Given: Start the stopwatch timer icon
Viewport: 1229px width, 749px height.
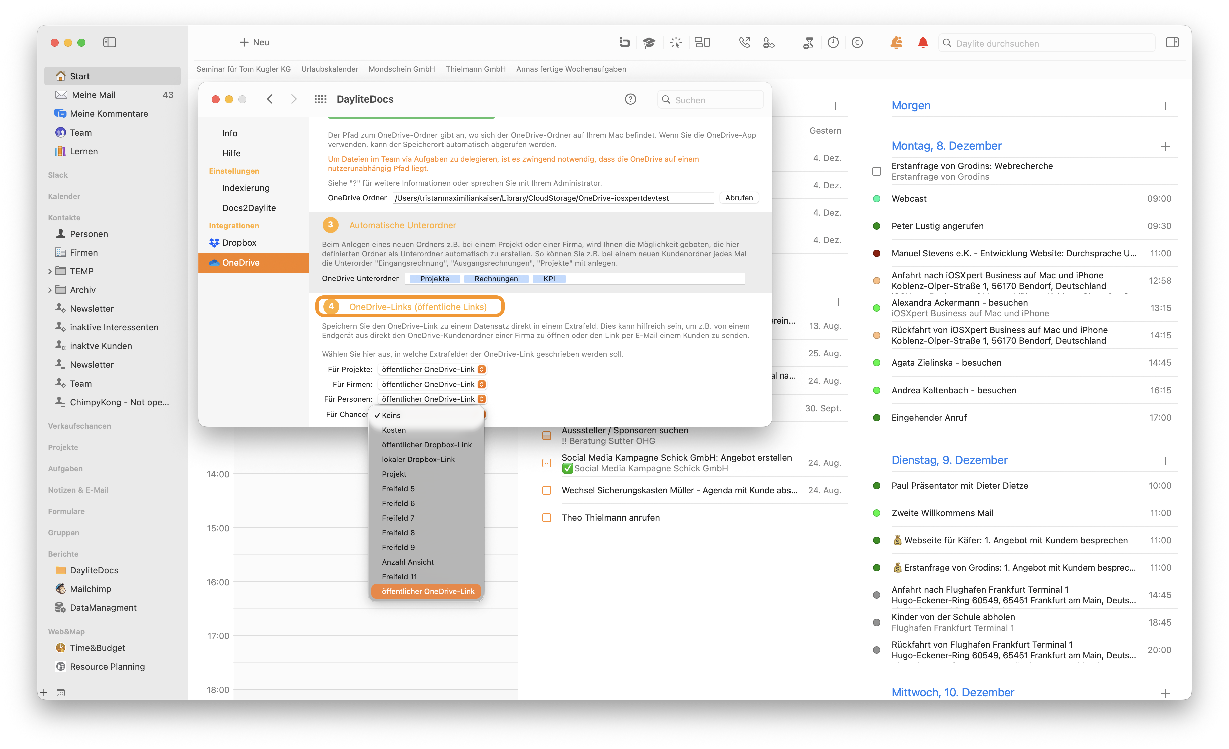Looking at the screenshot, I should (833, 43).
